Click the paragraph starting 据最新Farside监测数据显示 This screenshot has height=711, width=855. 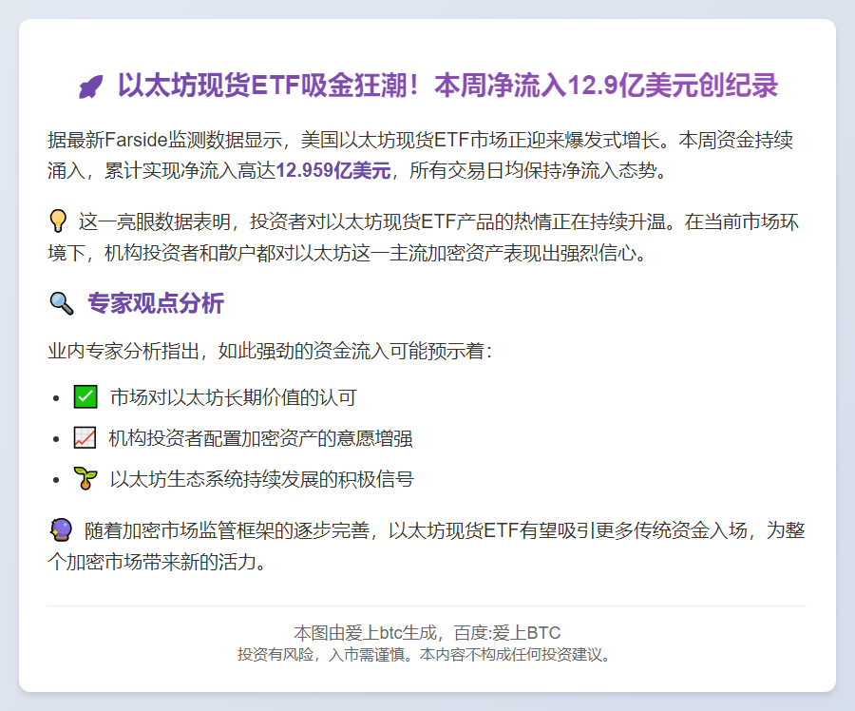(x=421, y=155)
